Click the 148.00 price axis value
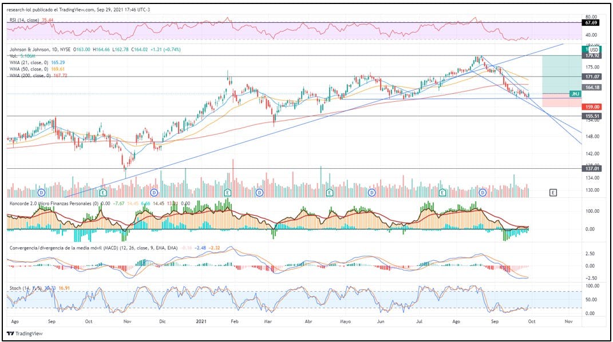 [x=592, y=136]
